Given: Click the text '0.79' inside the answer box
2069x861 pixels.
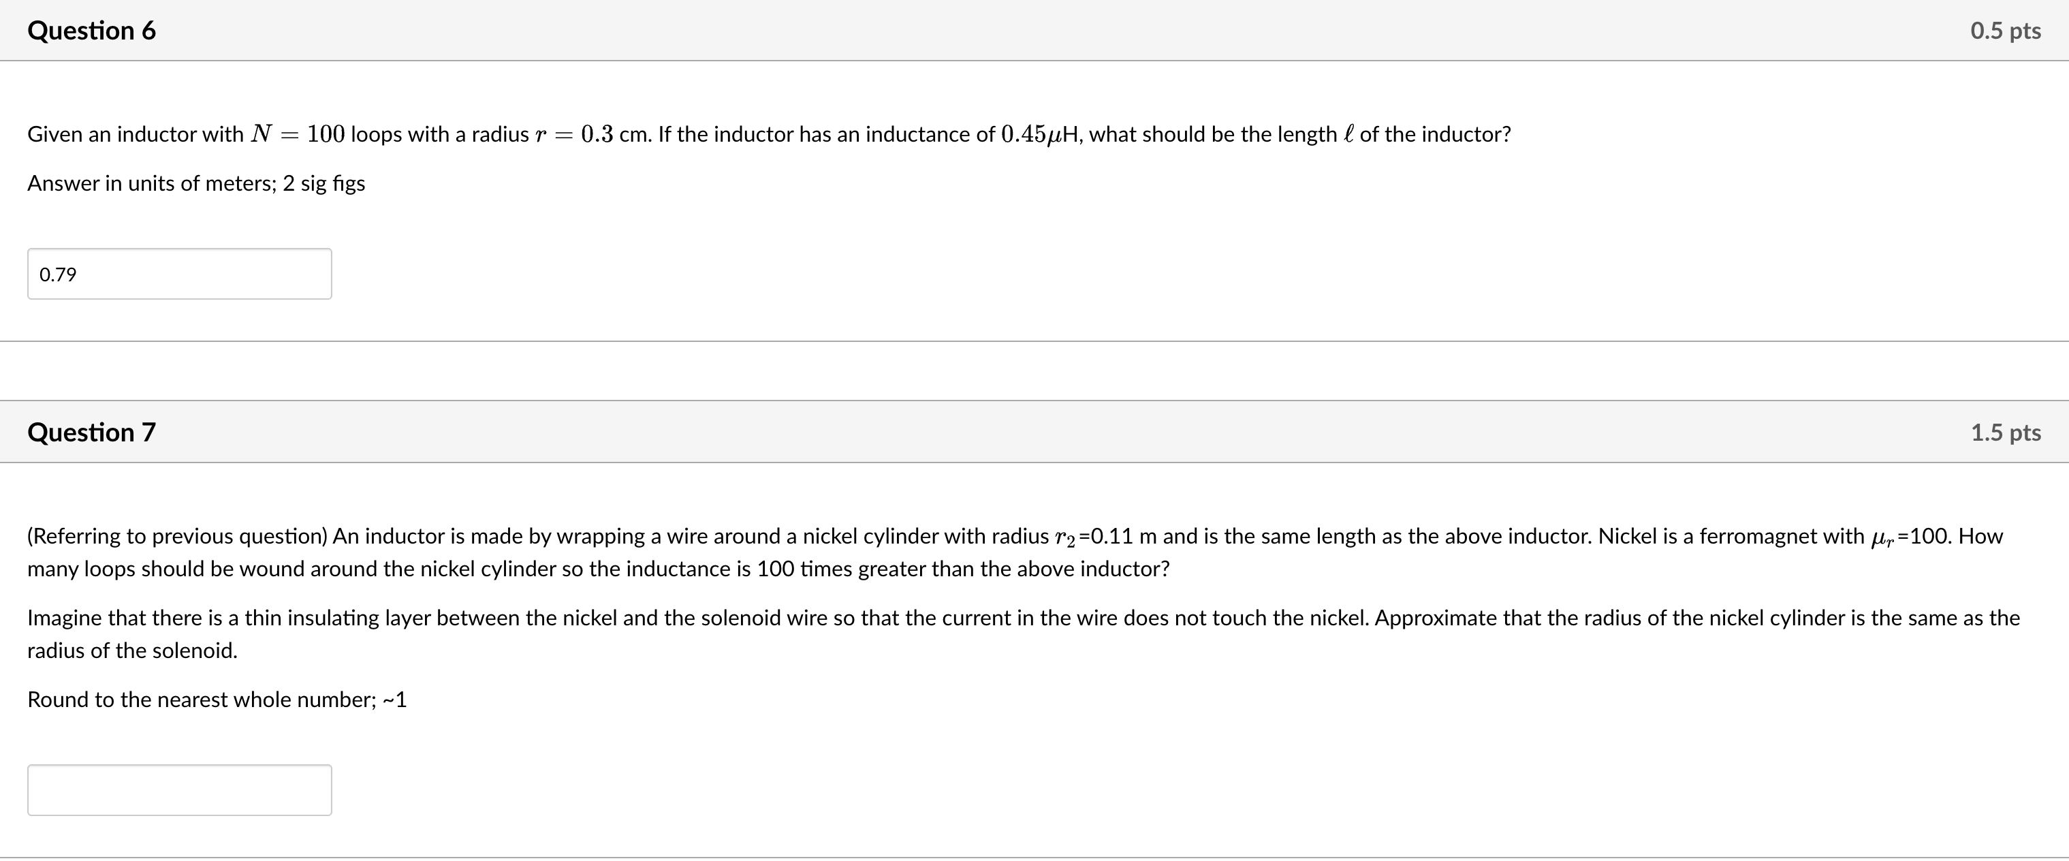Looking at the screenshot, I should tap(57, 274).
